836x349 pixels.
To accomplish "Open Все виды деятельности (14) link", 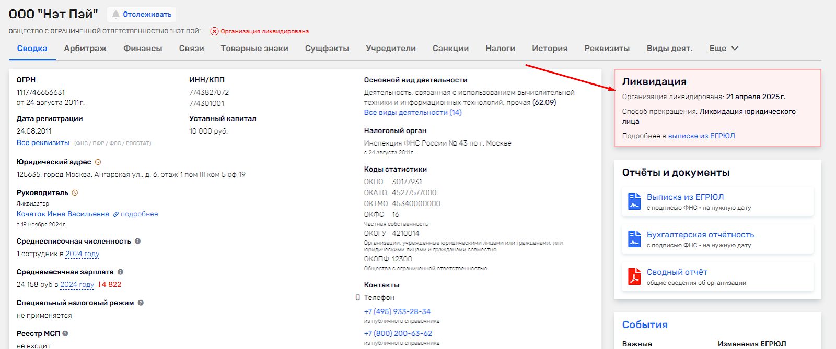I will point(412,113).
